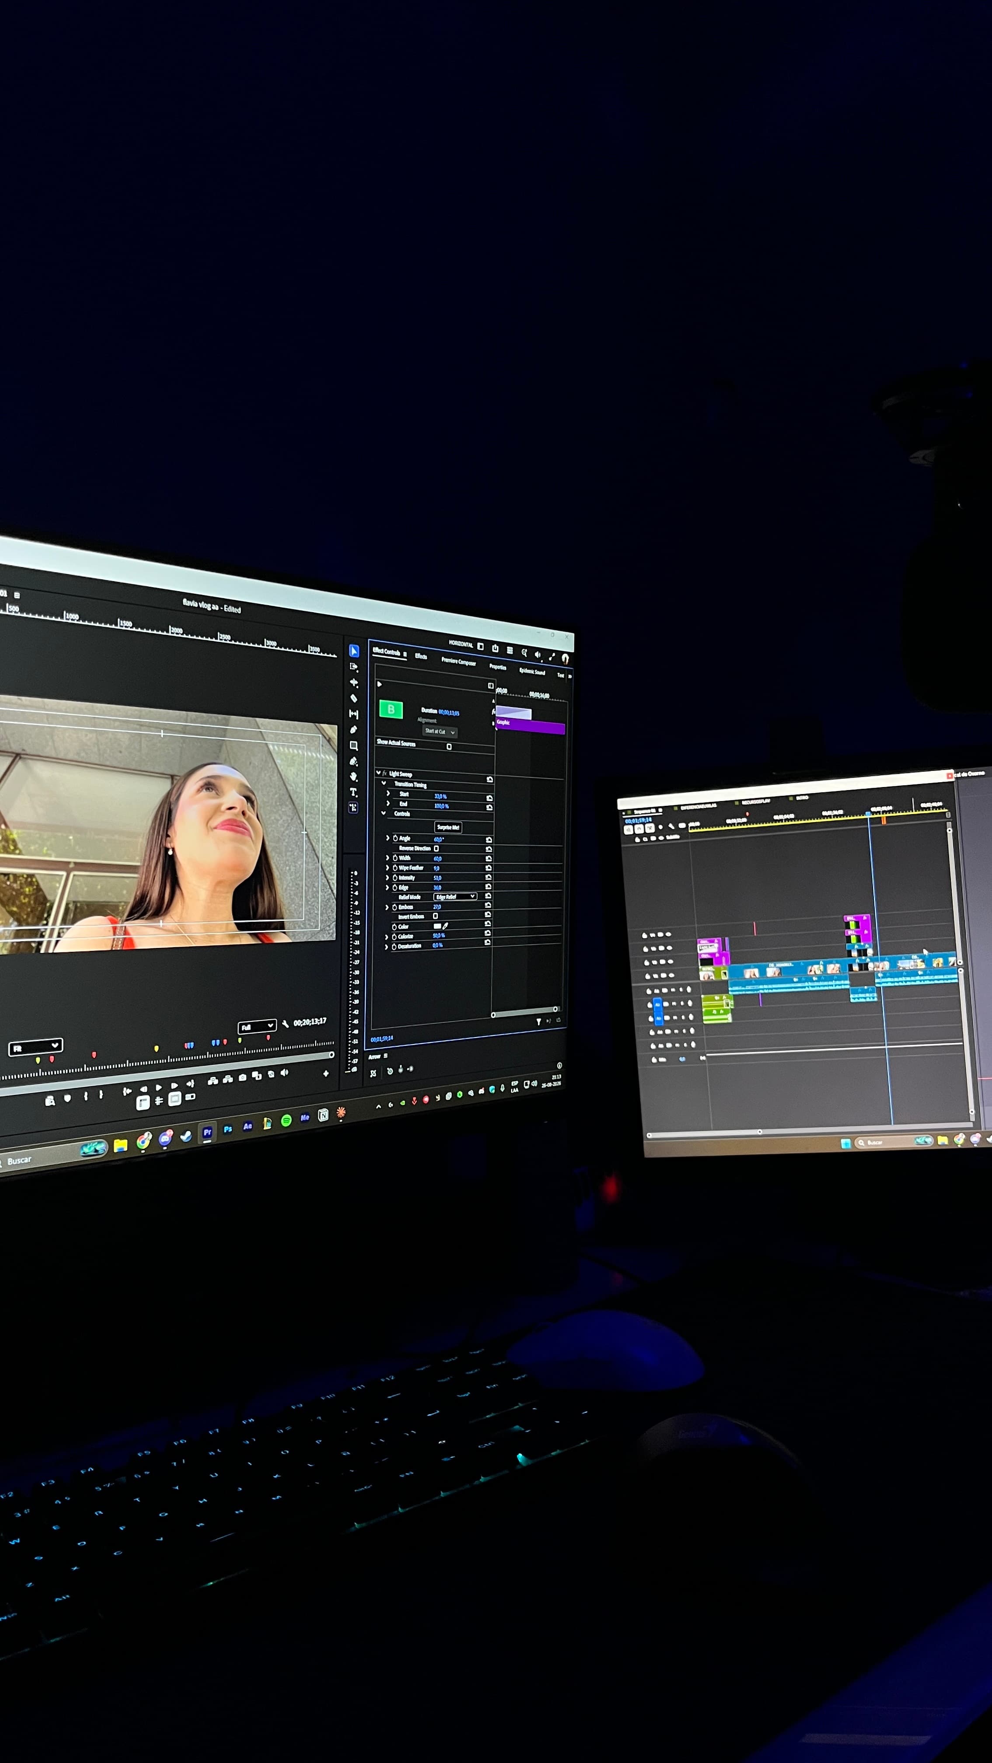992x1763 pixels.
Task: Switch to the Epidemic Sound tab
Action: click(x=533, y=671)
